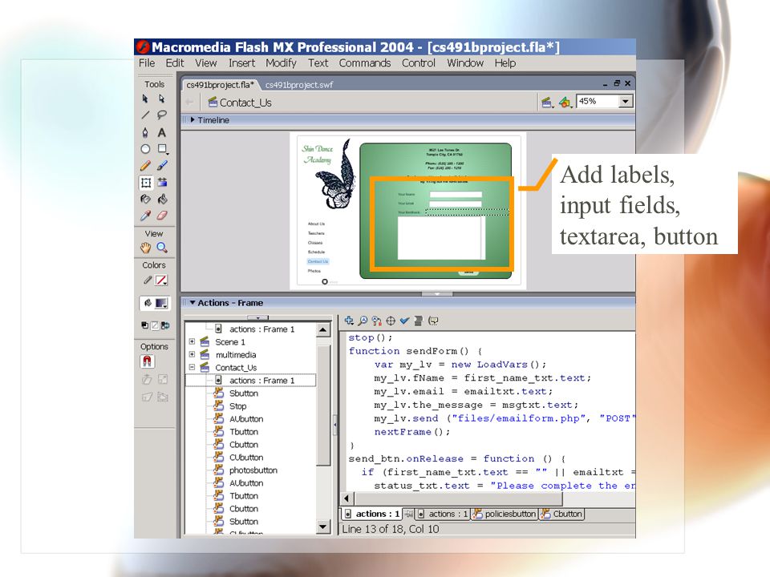
Task: Select the Eyedropper tool
Action: (145, 216)
